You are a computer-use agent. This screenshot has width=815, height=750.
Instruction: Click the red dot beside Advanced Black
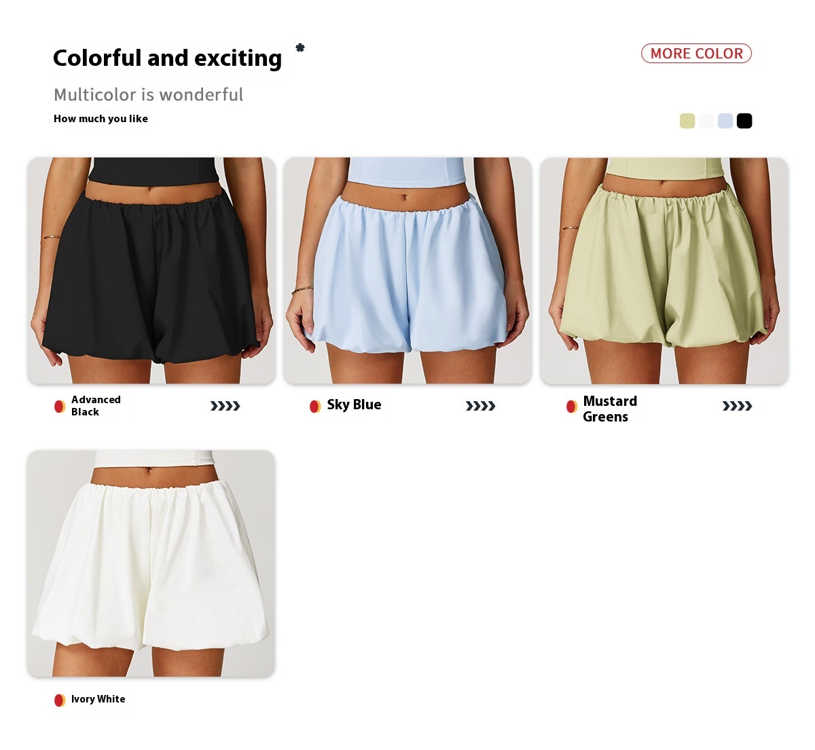60,407
